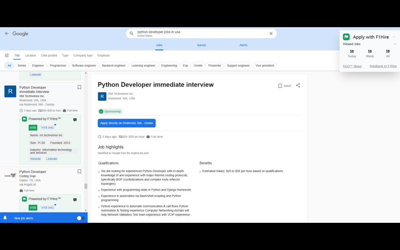Image resolution: width=400 pixels, height=250 pixels.
Task: Click the job alerts bell icon
Action: pyautogui.click(x=5, y=218)
